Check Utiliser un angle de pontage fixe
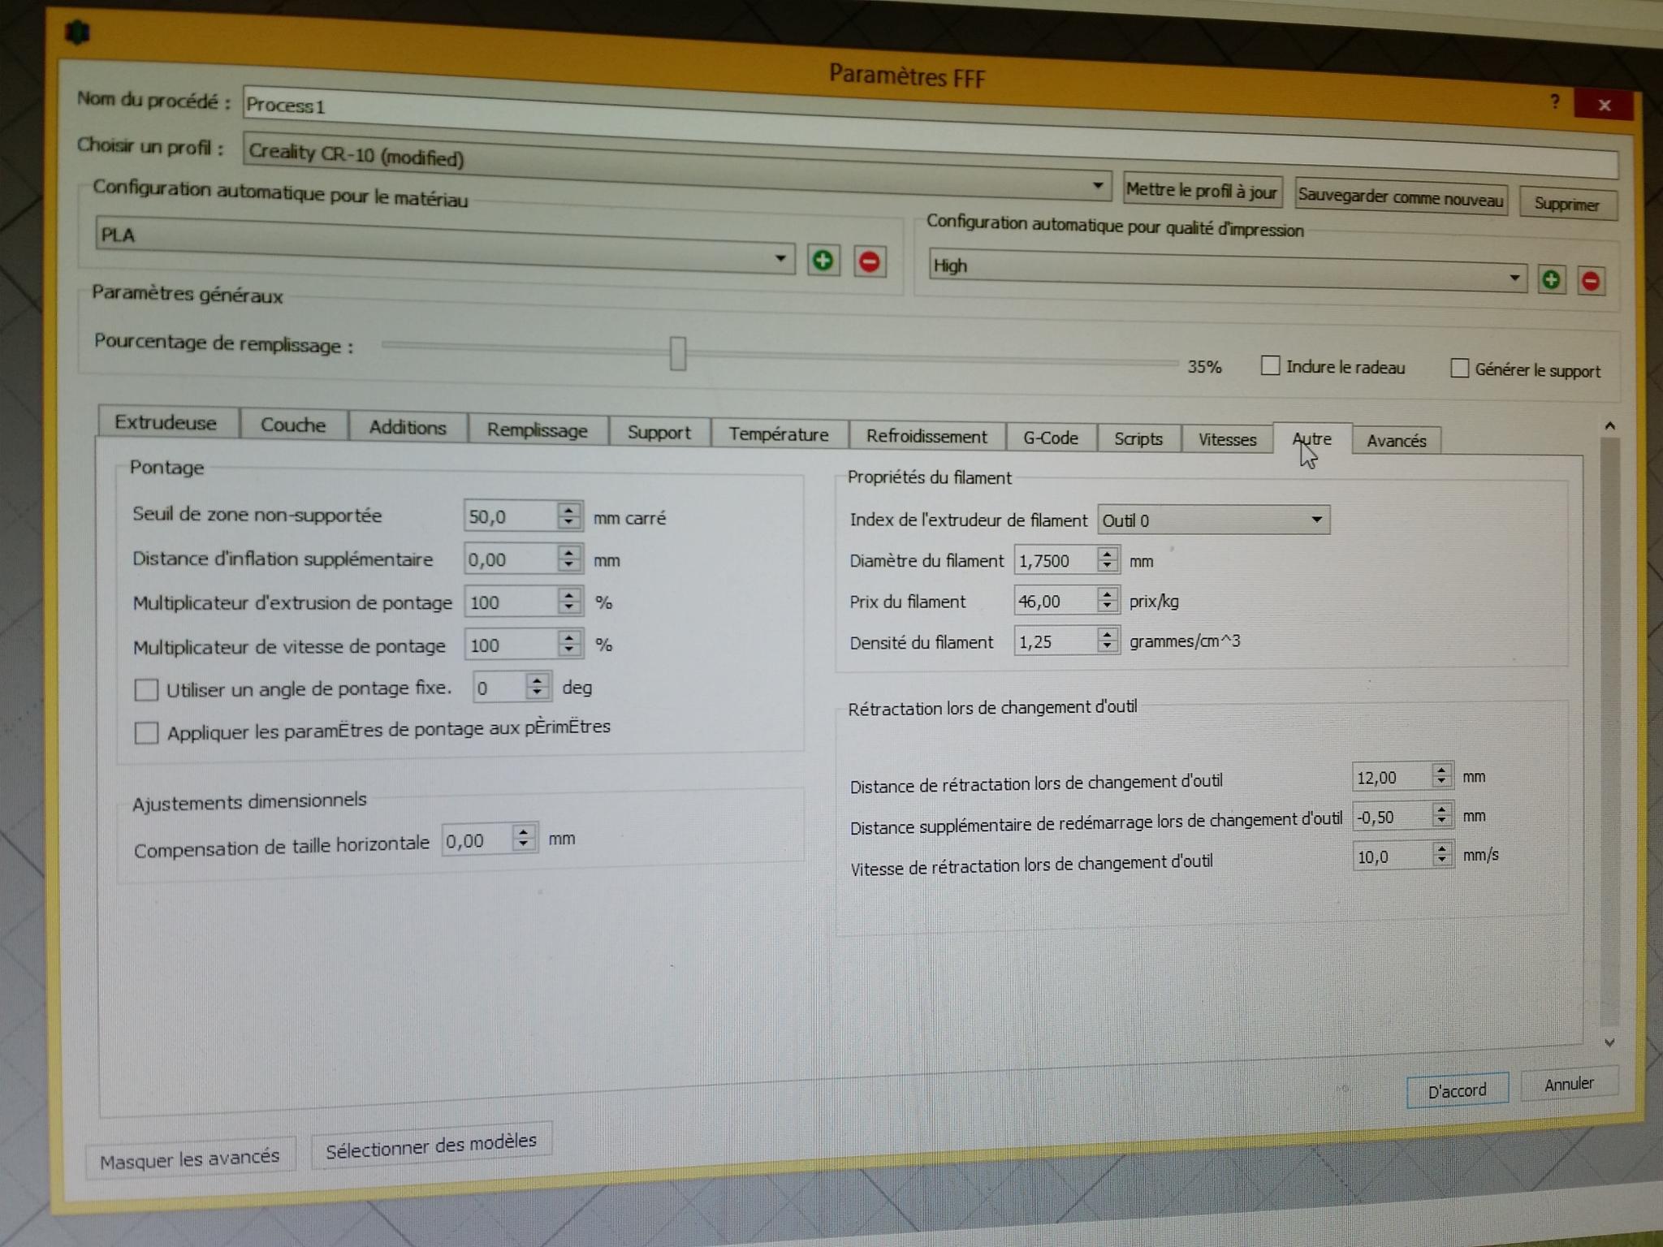 (x=146, y=690)
